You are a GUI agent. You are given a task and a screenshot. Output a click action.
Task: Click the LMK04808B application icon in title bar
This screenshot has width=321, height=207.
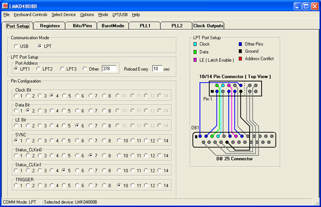[x=5, y=6]
